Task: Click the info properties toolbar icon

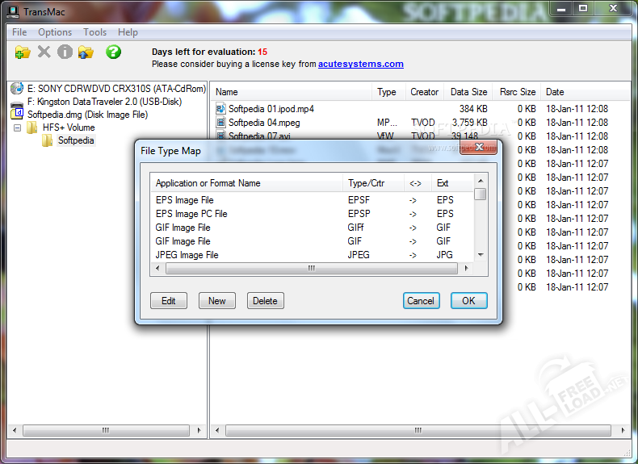Action: pos(65,52)
